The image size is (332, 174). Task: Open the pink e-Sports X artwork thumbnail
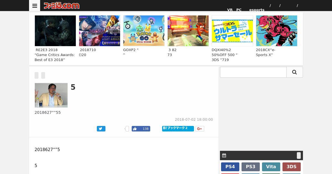pos(277,31)
